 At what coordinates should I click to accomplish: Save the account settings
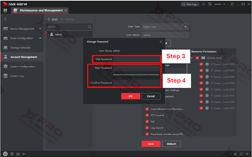[x=151, y=144]
